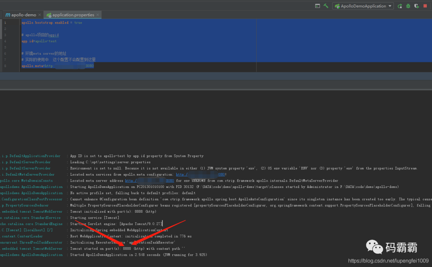Screen dimensions: 432x267
Task: Open the meta services http link in console
Action: [x=200, y=174]
